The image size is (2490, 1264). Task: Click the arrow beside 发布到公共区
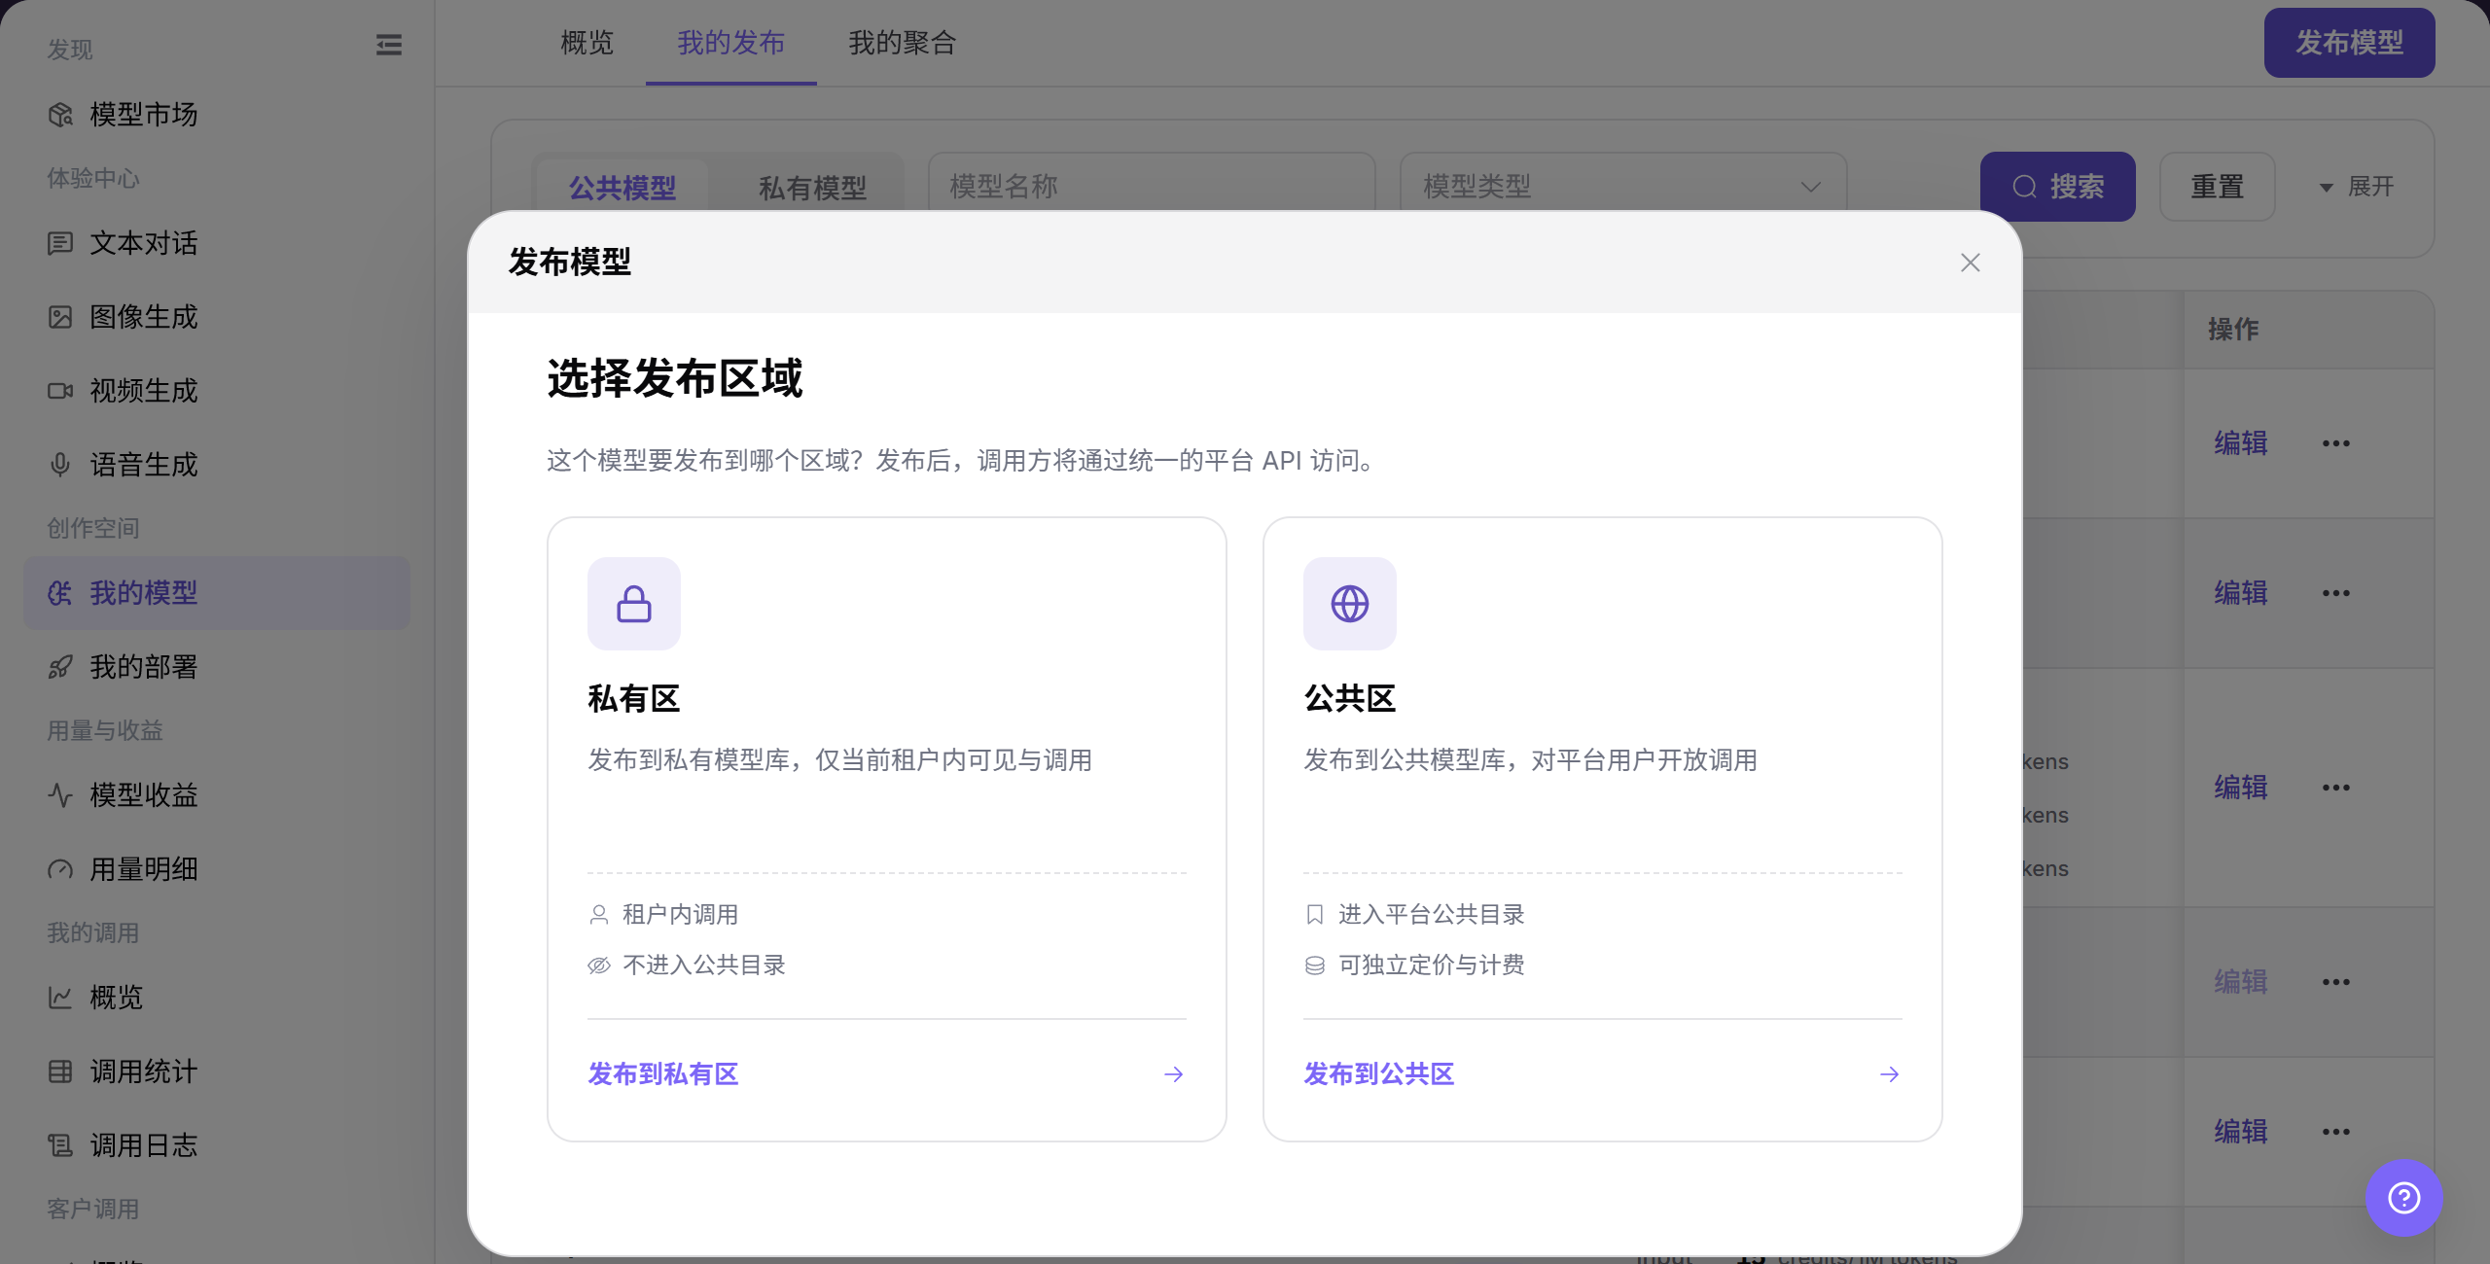1890,1074
